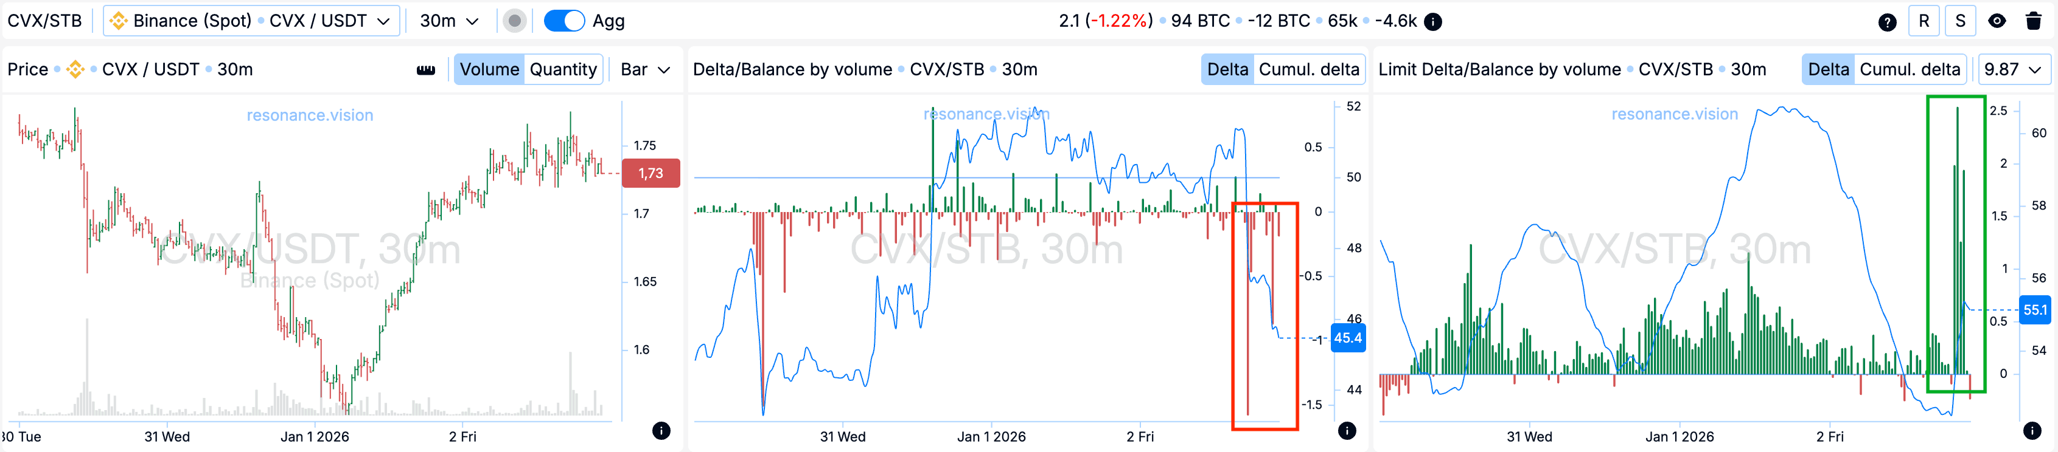
Task: Switch to the Quantity tab
Action: click(563, 70)
